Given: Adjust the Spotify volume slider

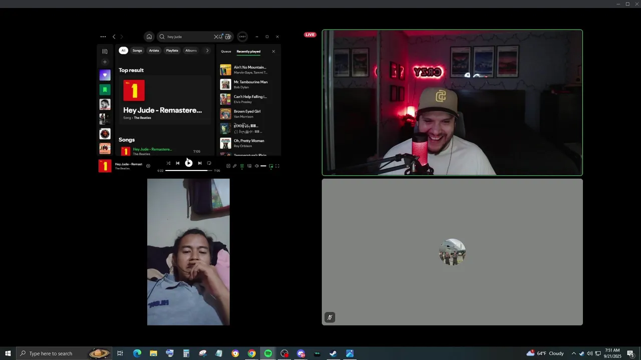Looking at the screenshot, I should pyautogui.click(x=263, y=166).
